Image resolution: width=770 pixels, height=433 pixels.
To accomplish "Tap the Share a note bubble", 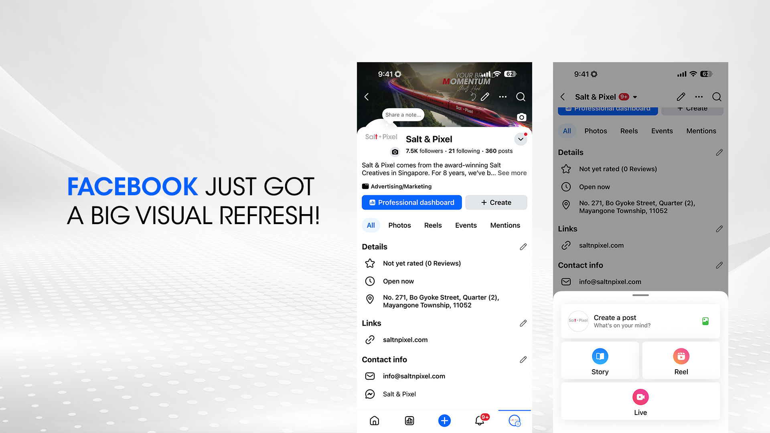I will point(403,115).
